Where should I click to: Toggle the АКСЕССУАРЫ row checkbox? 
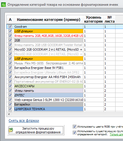pos(10,86)
